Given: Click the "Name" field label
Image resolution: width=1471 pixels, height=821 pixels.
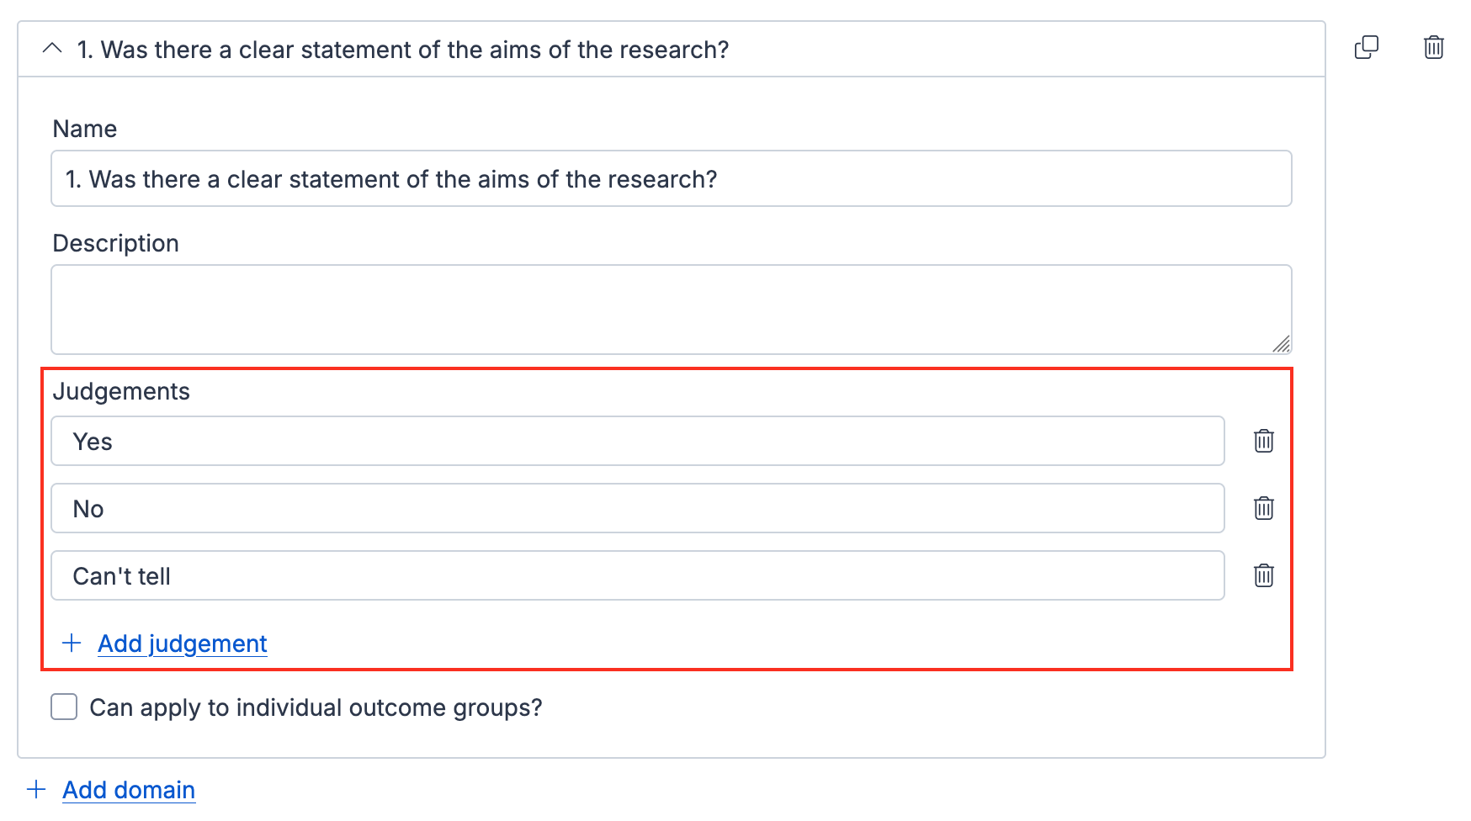Looking at the screenshot, I should pyautogui.click(x=84, y=129).
